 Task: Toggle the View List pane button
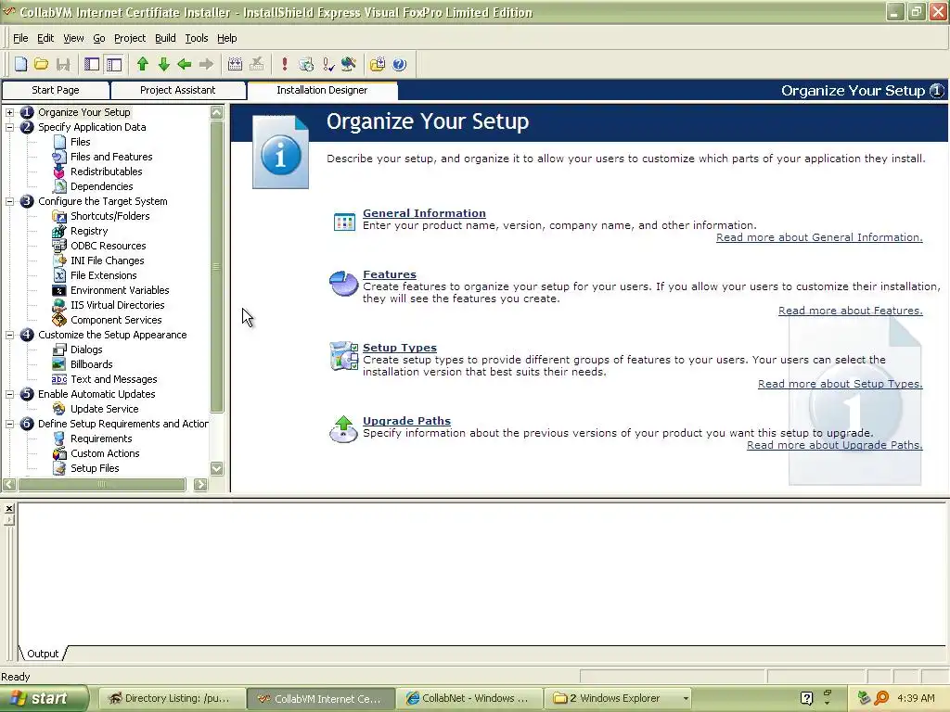coord(92,64)
